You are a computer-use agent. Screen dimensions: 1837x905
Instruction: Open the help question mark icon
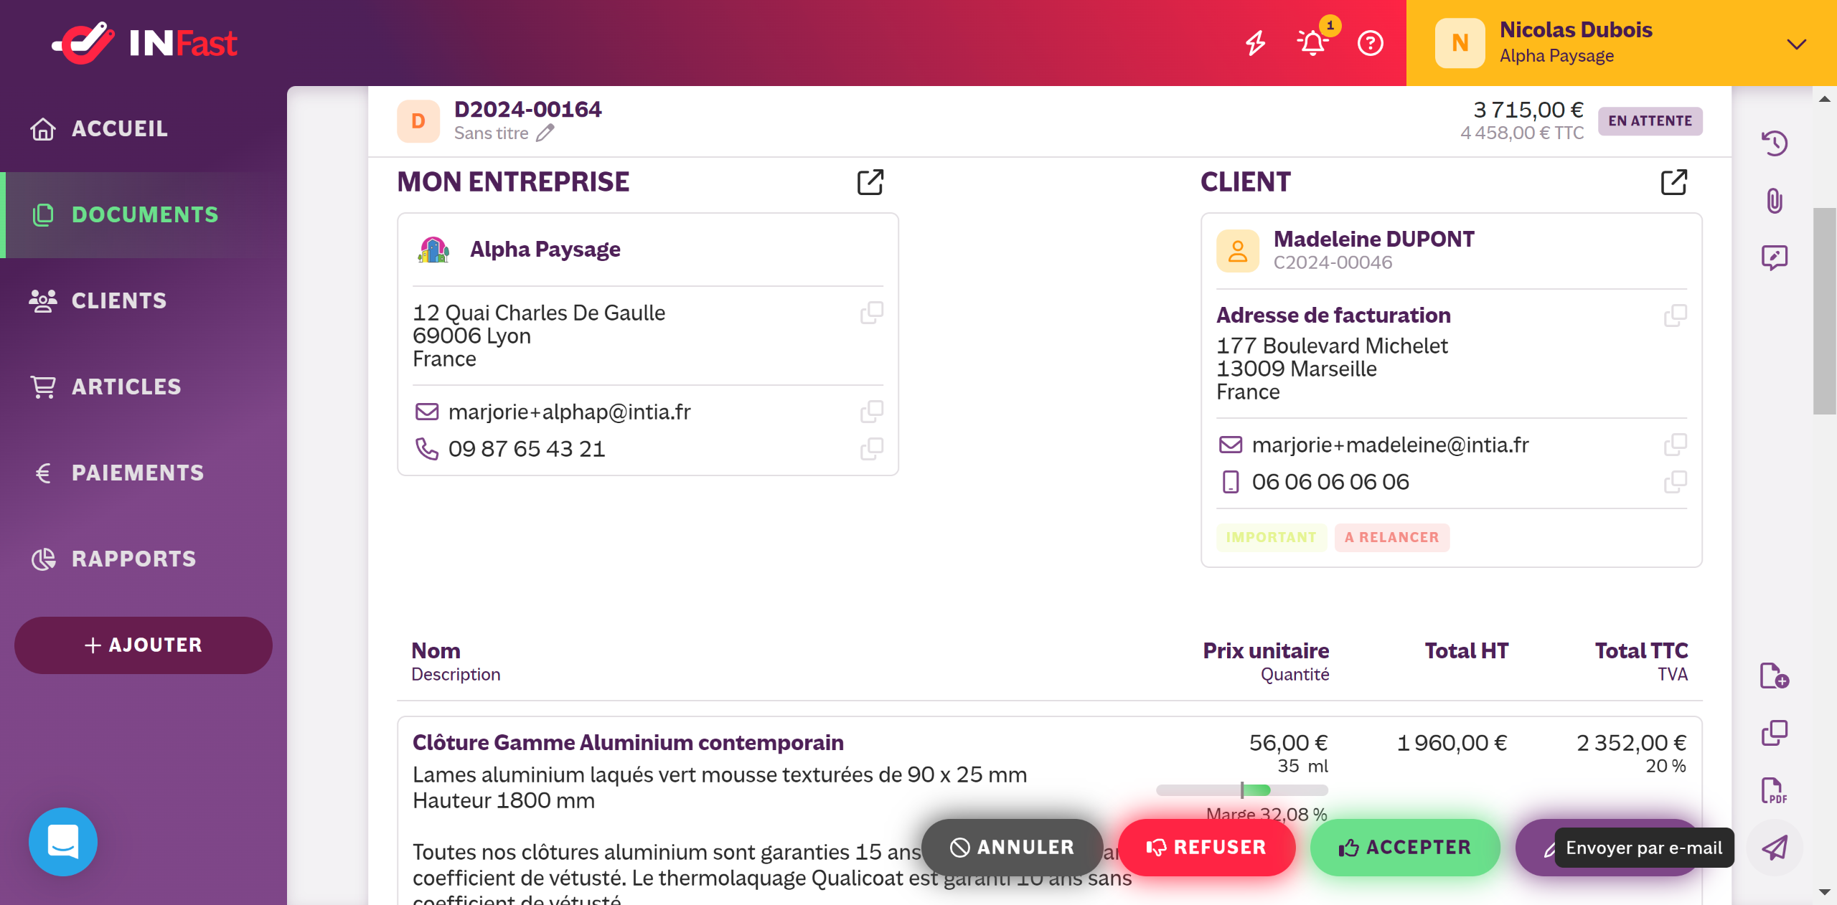click(x=1371, y=43)
